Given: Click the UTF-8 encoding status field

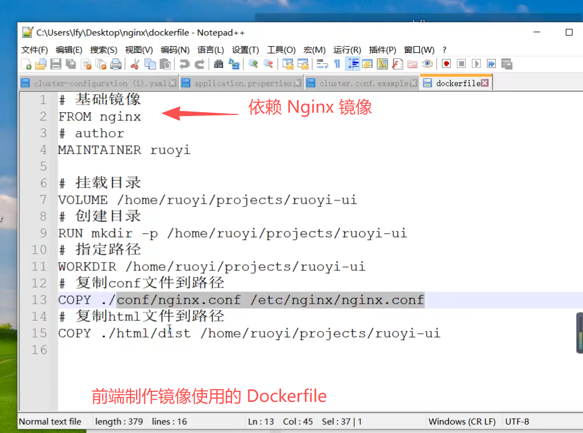Looking at the screenshot, I should (517, 421).
